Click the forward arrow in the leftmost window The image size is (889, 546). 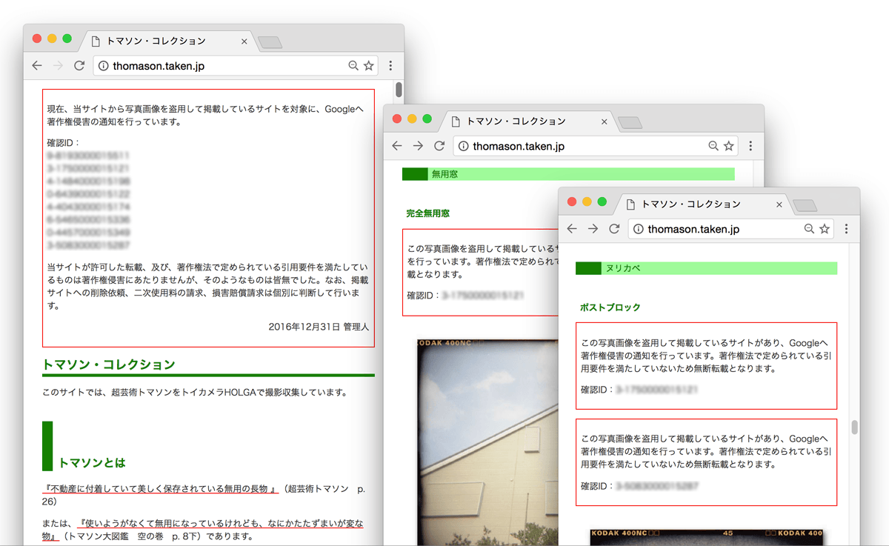(58, 65)
